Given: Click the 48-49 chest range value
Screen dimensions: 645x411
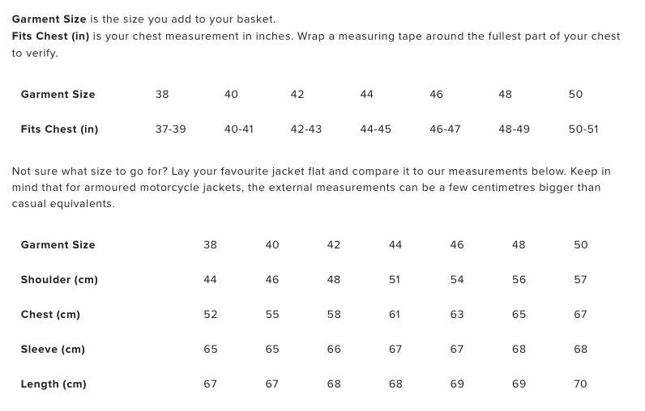Looking at the screenshot, I should click(x=514, y=129).
